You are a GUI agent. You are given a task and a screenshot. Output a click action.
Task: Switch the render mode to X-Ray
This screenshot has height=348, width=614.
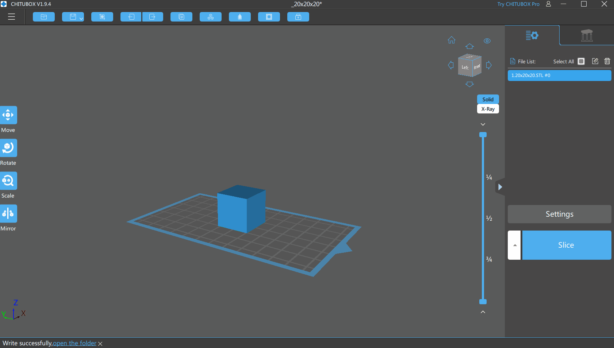click(488, 109)
